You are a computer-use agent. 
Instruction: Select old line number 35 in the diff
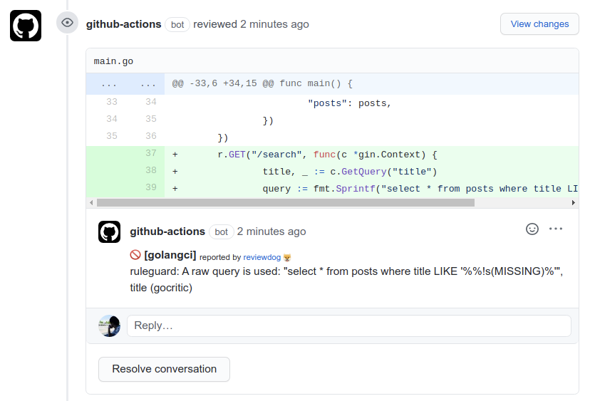(112, 136)
